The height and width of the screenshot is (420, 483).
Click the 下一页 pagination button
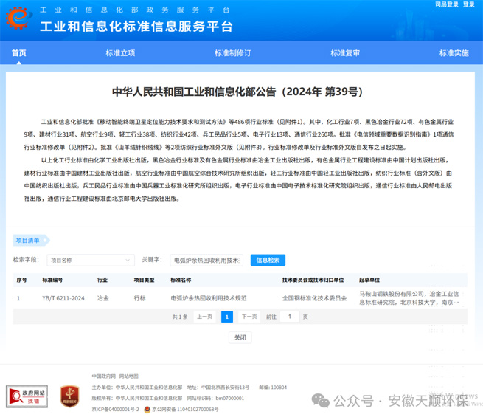[249, 317]
